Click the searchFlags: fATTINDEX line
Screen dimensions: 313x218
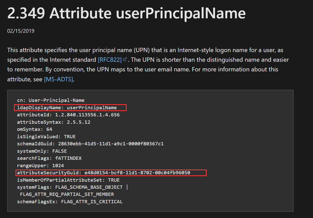click(x=49, y=158)
